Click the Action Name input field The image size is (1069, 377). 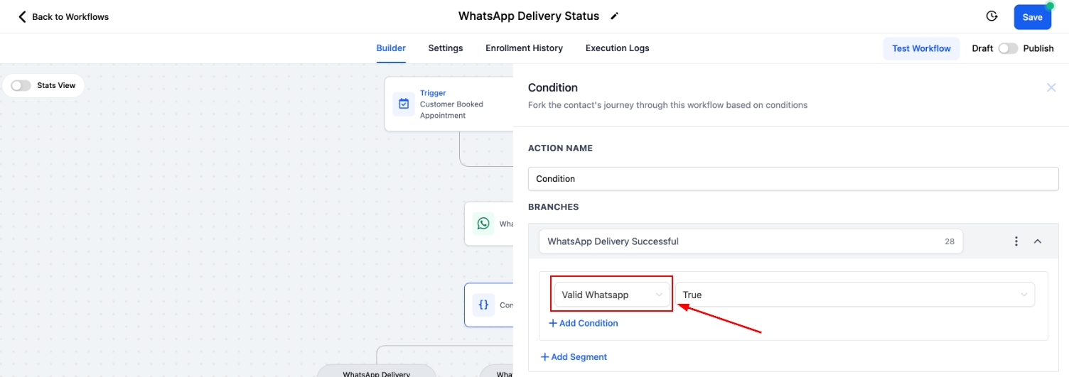pos(793,179)
